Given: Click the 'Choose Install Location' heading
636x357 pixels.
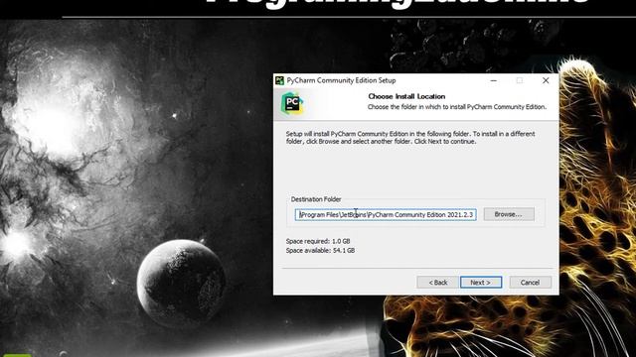Looking at the screenshot, I should click(x=406, y=96).
